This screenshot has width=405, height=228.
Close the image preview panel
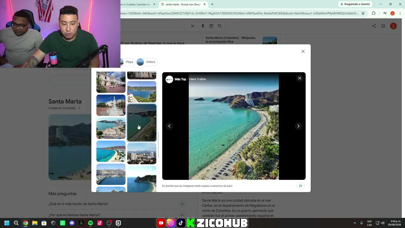click(300, 78)
